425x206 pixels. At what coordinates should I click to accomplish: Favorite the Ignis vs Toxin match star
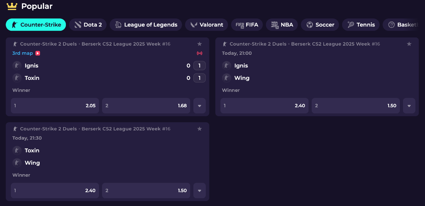(199, 44)
